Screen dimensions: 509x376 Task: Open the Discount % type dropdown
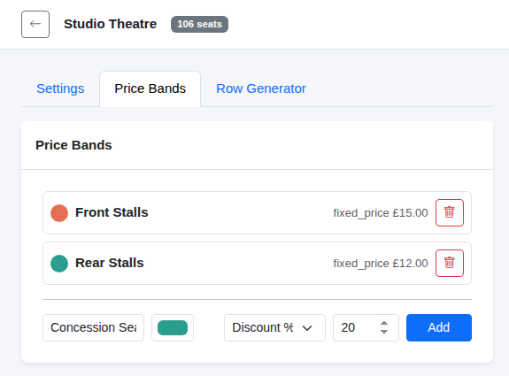[274, 327]
